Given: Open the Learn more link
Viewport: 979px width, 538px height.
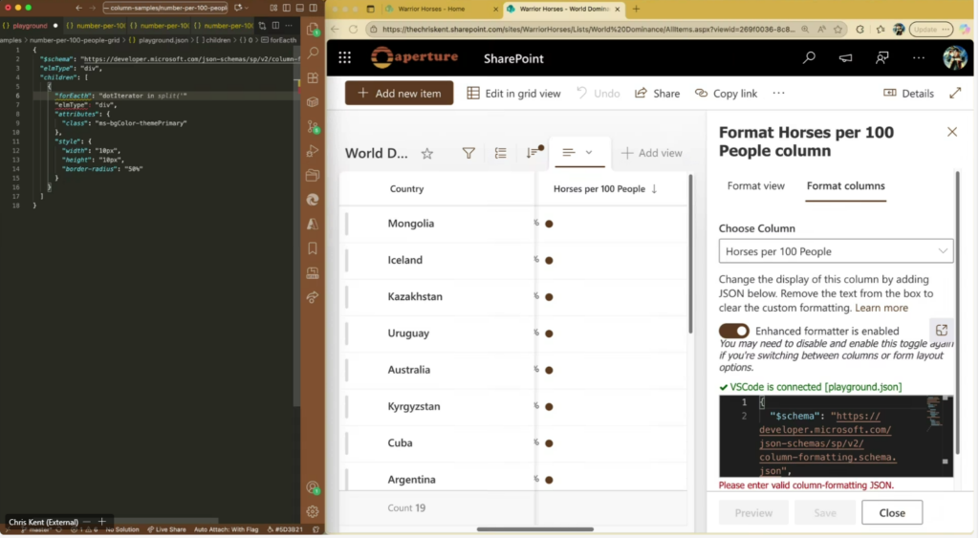Looking at the screenshot, I should tap(881, 308).
